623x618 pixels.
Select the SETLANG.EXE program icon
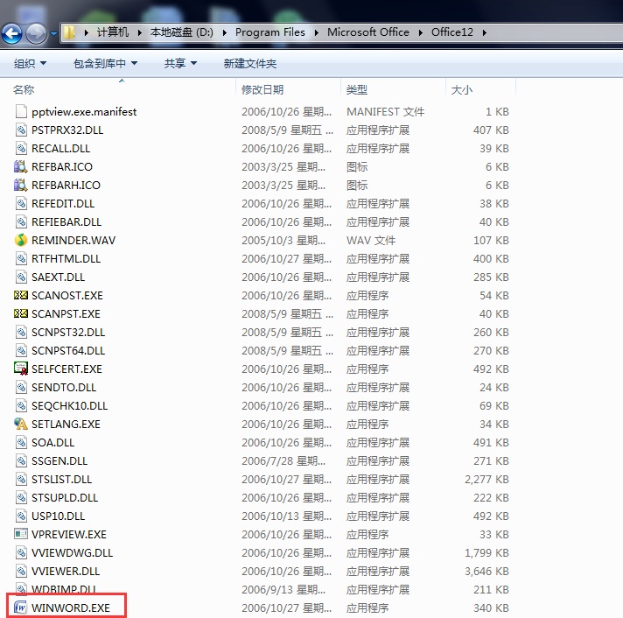21,424
